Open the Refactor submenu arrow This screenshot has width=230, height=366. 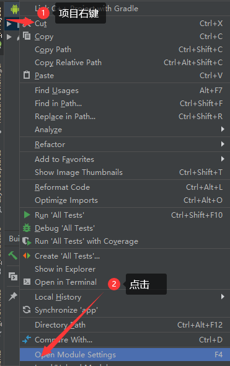223,144
